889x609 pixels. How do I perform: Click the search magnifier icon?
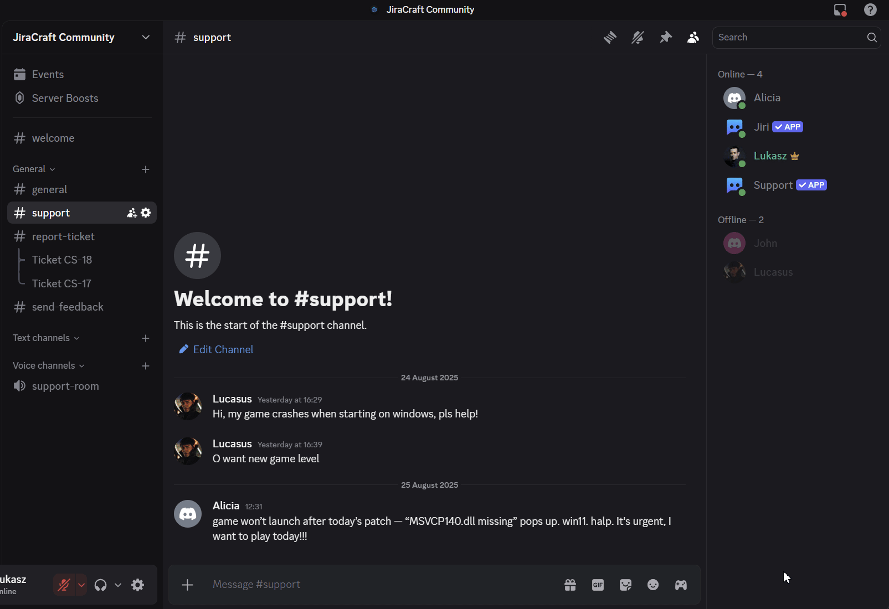tap(872, 37)
